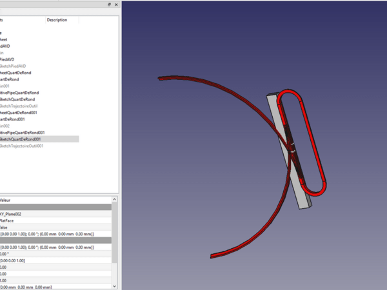387x290 pixels.
Task: Close the model tree panel
Action: pyautogui.click(x=116, y=5)
